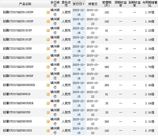Click 人民币 in the 创赢CY2015QX26135DV row
158x136 pixels.
coord(66,49)
